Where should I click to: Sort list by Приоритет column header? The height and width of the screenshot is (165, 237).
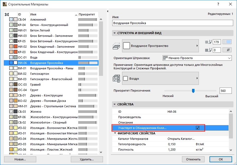pyautogui.click(x=88, y=14)
